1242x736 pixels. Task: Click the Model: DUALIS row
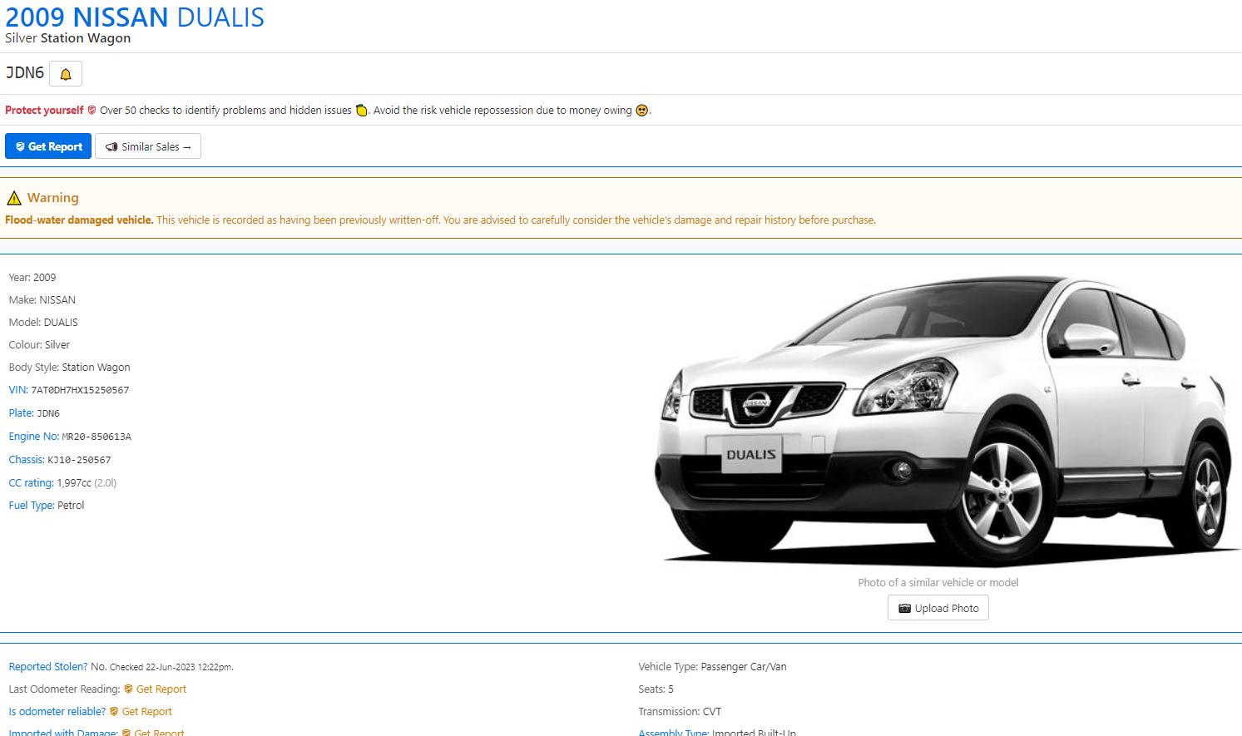[43, 323]
